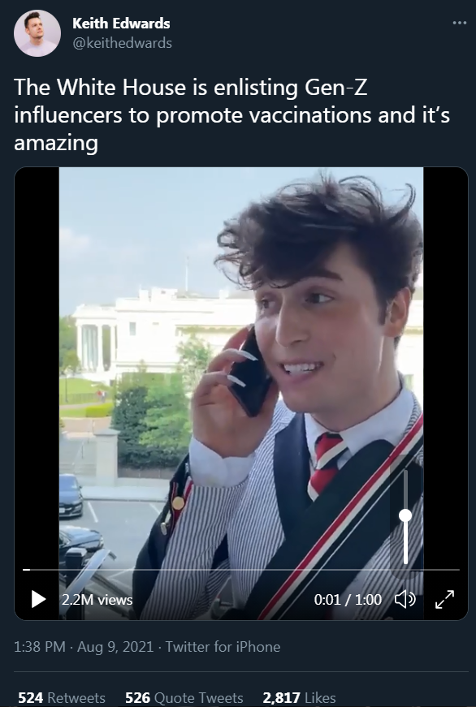Viewport: 476px width, 707px height.
Task: Open the Twitter for iPhone source link
Action: click(x=223, y=647)
